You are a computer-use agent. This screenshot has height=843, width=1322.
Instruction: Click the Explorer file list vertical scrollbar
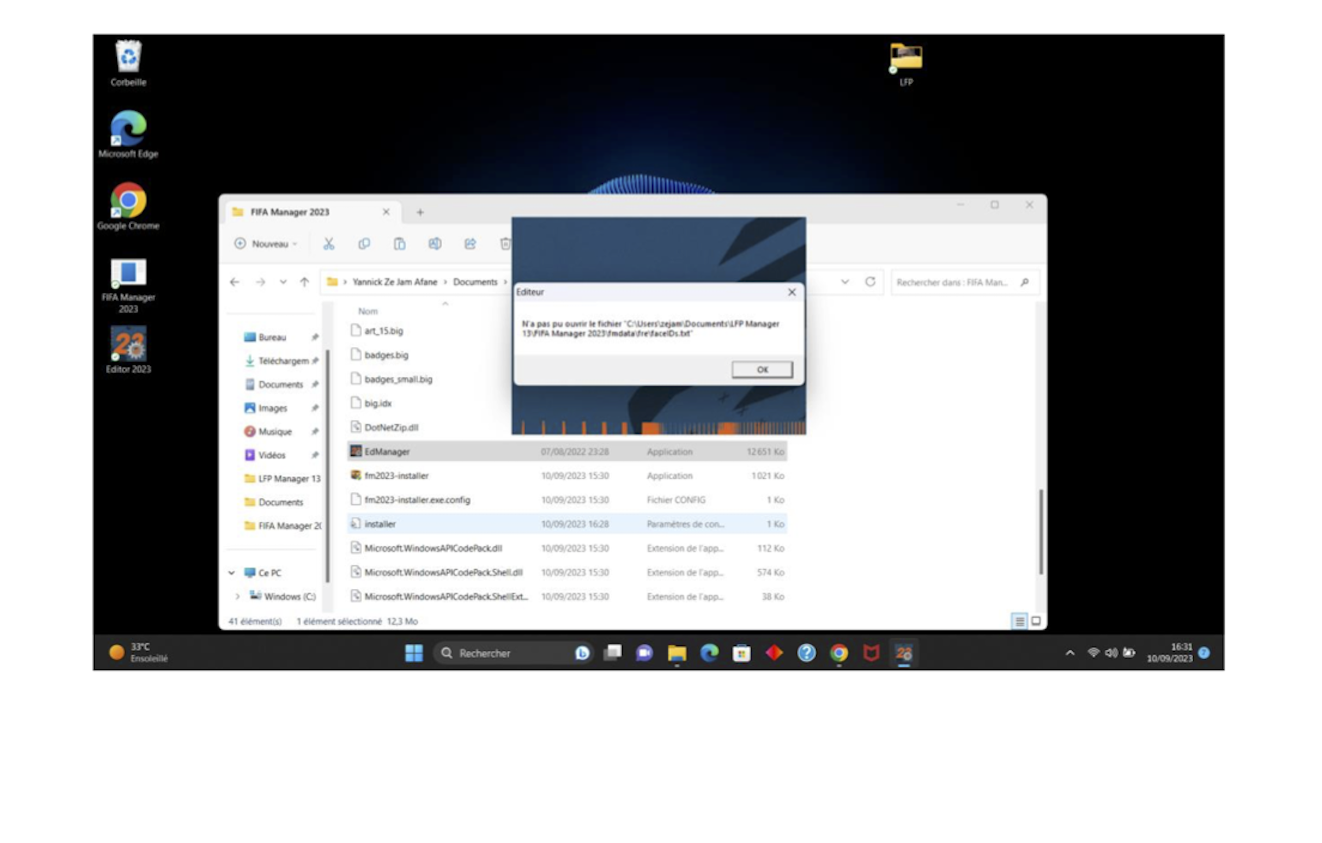click(x=1040, y=532)
